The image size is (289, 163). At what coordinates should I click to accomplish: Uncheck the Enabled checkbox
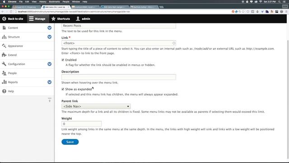click(x=63, y=60)
